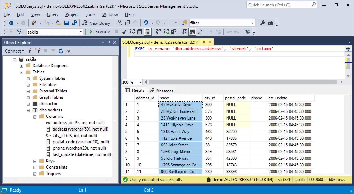Click the results grid vertical scrollbar thumb
Image resolution: width=354 pixels, height=194 pixels.
(347, 104)
